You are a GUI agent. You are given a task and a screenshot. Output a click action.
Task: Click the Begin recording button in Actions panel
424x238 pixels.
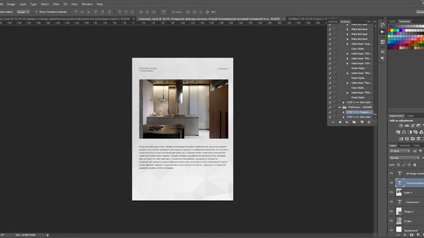click(x=340, y=122)
